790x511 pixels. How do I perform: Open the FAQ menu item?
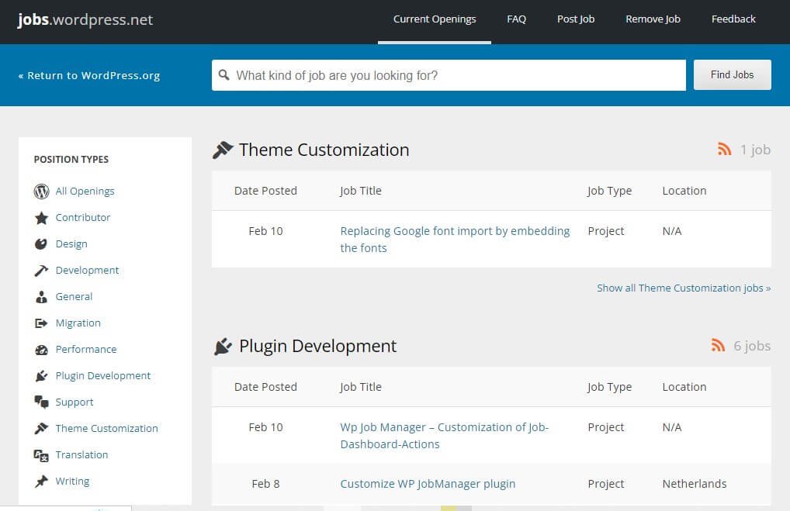(x=516, y=19)
